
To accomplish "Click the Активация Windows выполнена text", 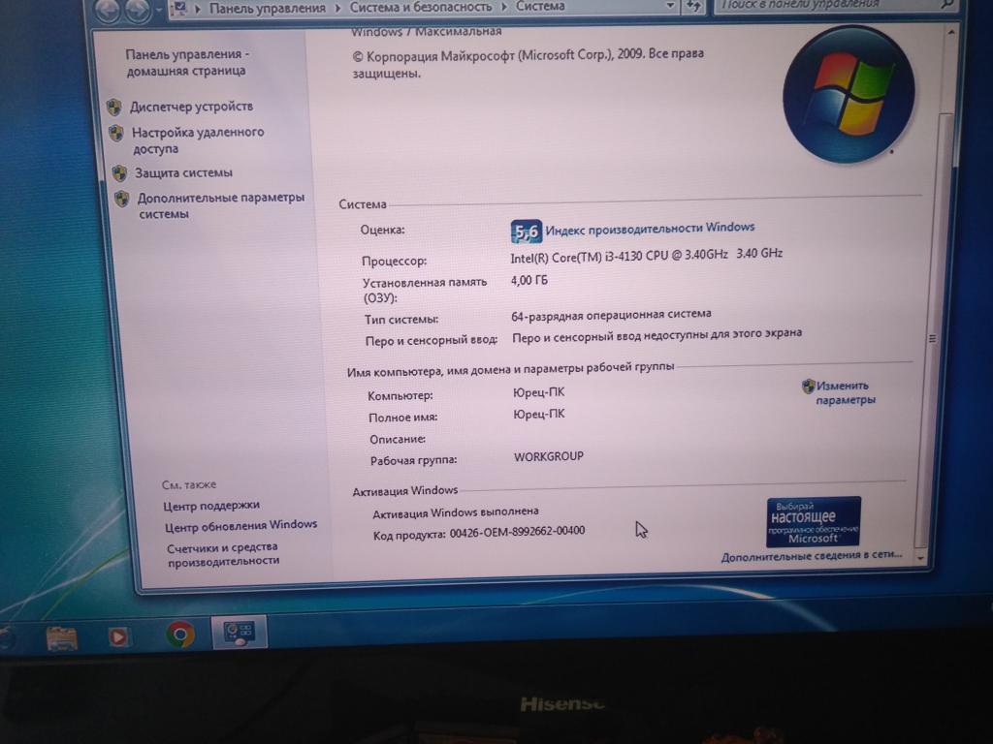I will pos(456,512).
